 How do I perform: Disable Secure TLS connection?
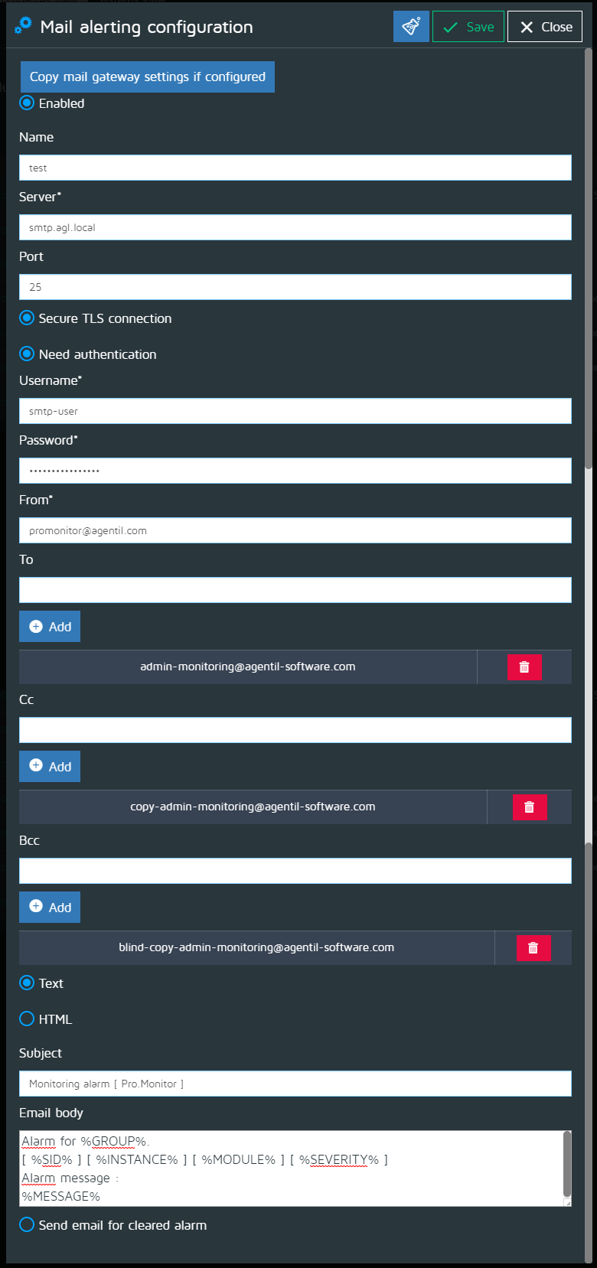tap(27, 318)
